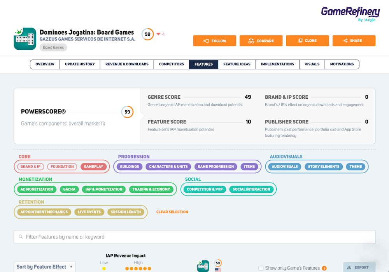Open the Revenue & Downloads tab
The width and height of the screenshot is (389, 272).
click(x=127, y=64)
